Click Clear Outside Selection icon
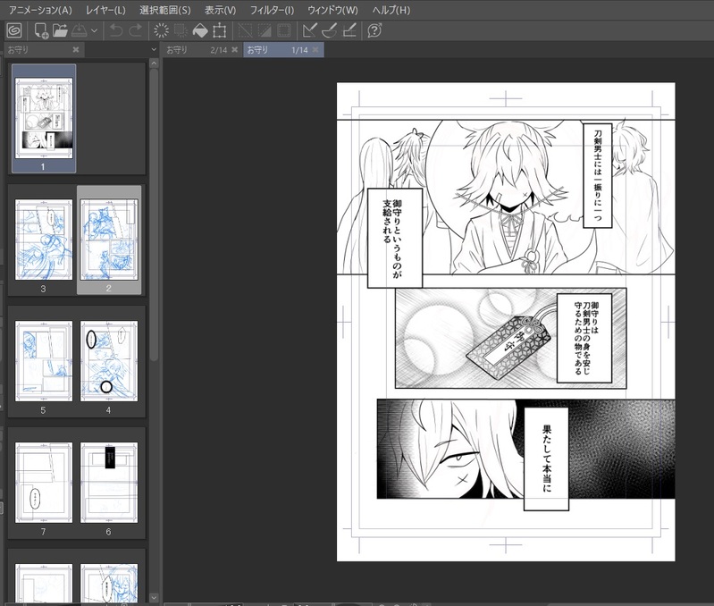This screenshot has width=714, height=606. (x=181, y=31)
